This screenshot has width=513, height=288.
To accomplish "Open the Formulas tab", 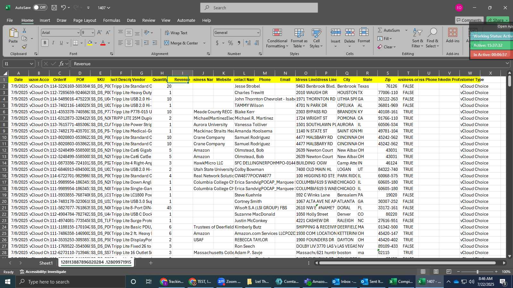I will (x=112, y=20).
